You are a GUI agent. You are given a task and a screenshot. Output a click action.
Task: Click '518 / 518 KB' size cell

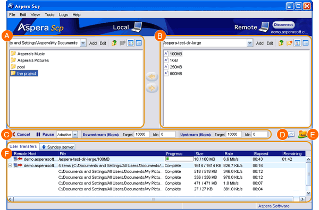(205, 171)
